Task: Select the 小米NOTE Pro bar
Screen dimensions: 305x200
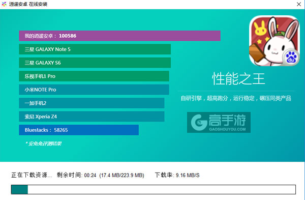Action: (x=94, y=90)
